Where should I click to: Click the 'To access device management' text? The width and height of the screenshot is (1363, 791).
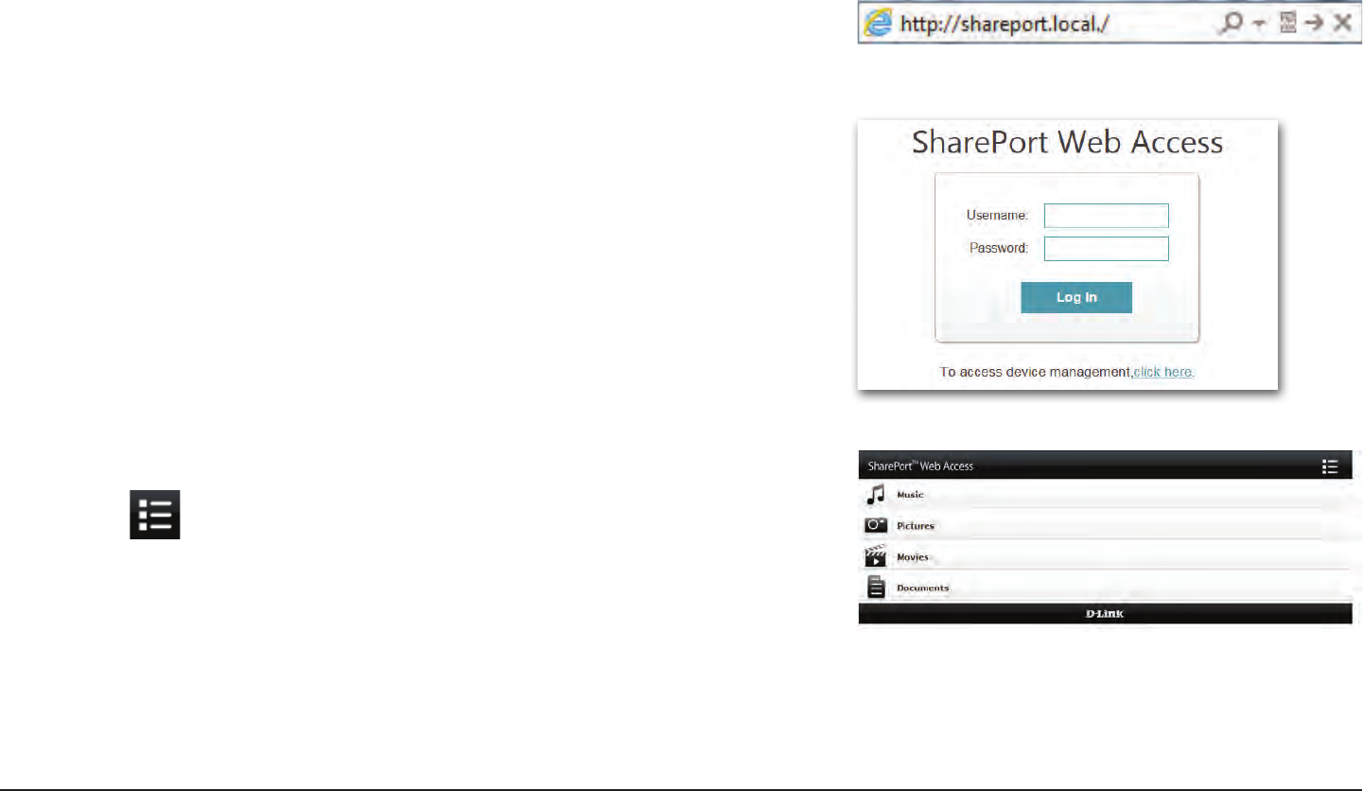[1036, 373]
